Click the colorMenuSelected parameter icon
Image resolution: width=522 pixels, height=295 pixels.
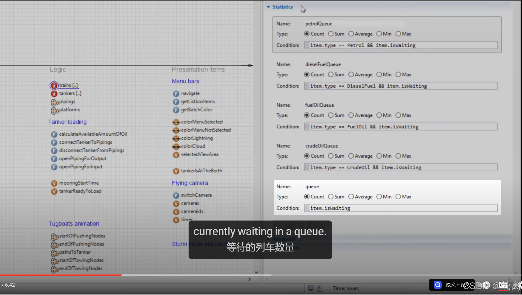pos(176,122)
